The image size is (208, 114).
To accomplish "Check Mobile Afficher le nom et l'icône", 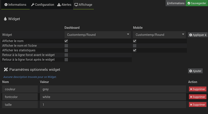I will pyautogui.click(x=135, y=46).
